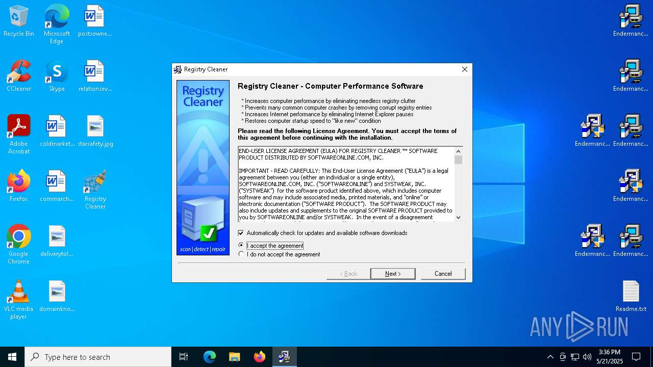The image size is (653, 367).
Task: Open Task View on the taskbar
Action: click(184, 357)
